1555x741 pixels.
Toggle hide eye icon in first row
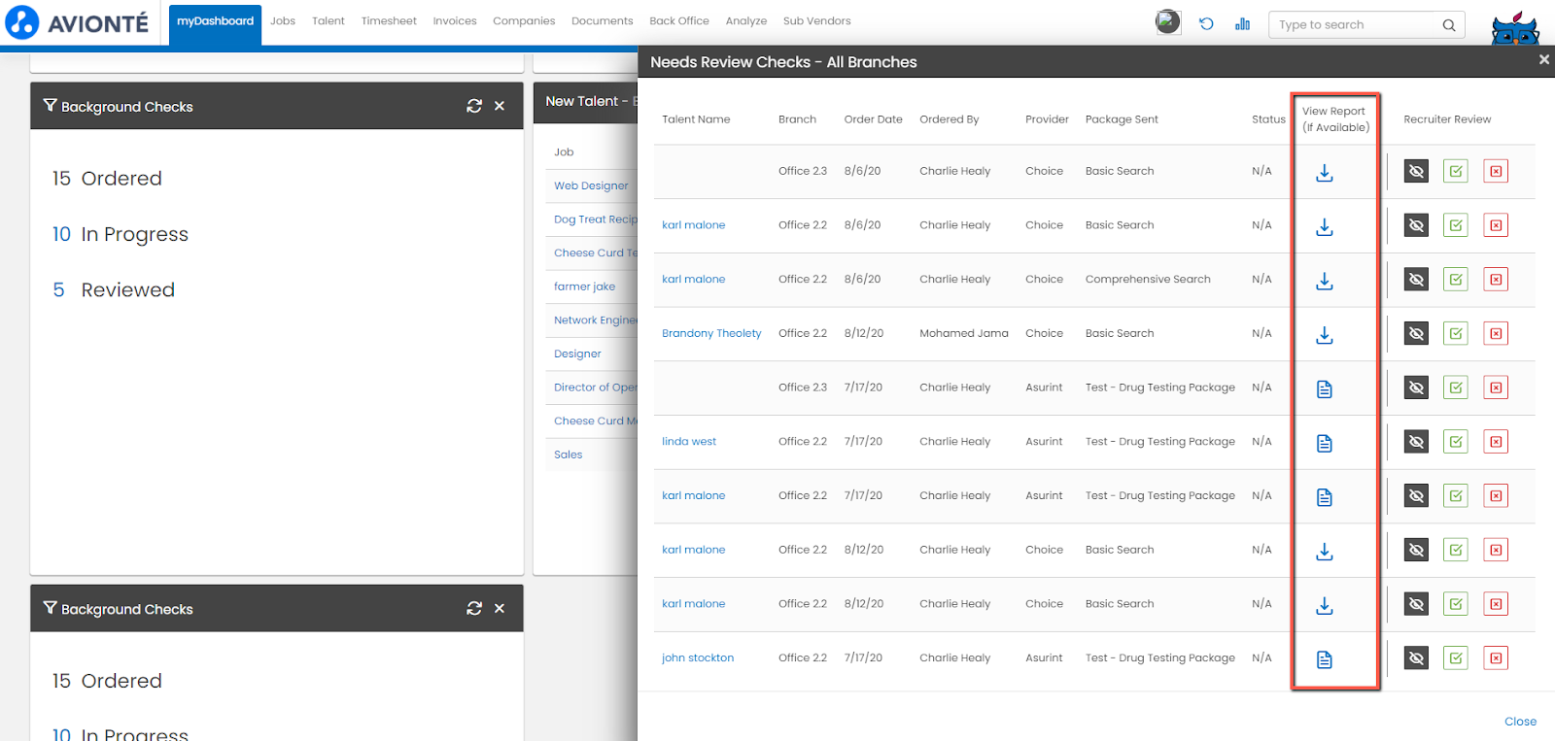point(1416,172)
